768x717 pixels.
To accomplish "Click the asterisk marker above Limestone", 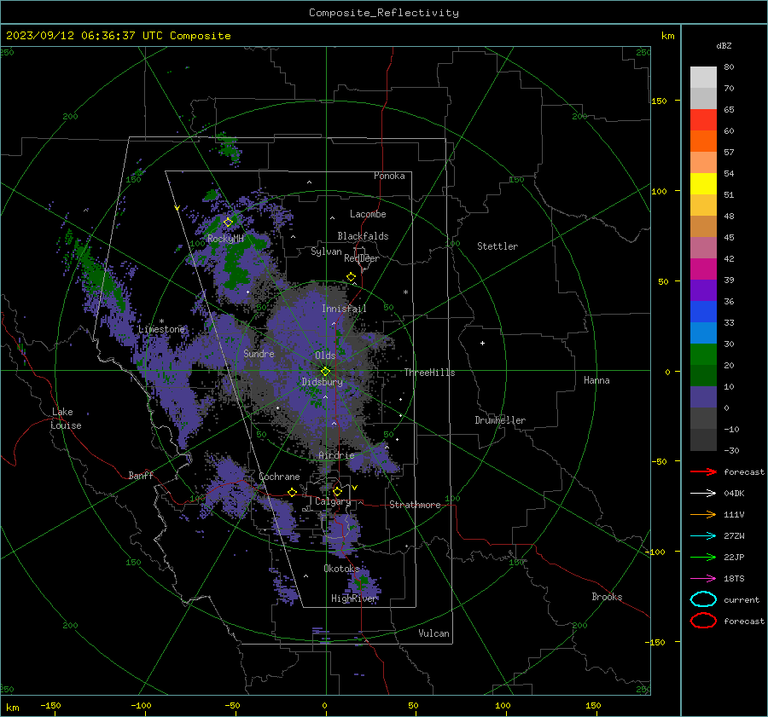I will click(x=161, y=321).
